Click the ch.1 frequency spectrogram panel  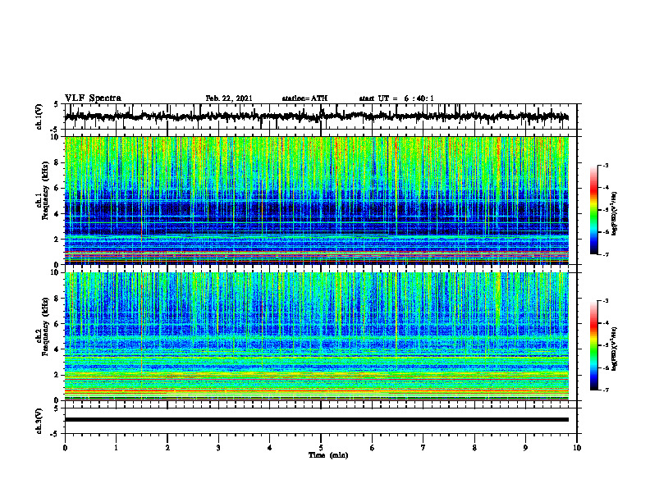(316, 200)
